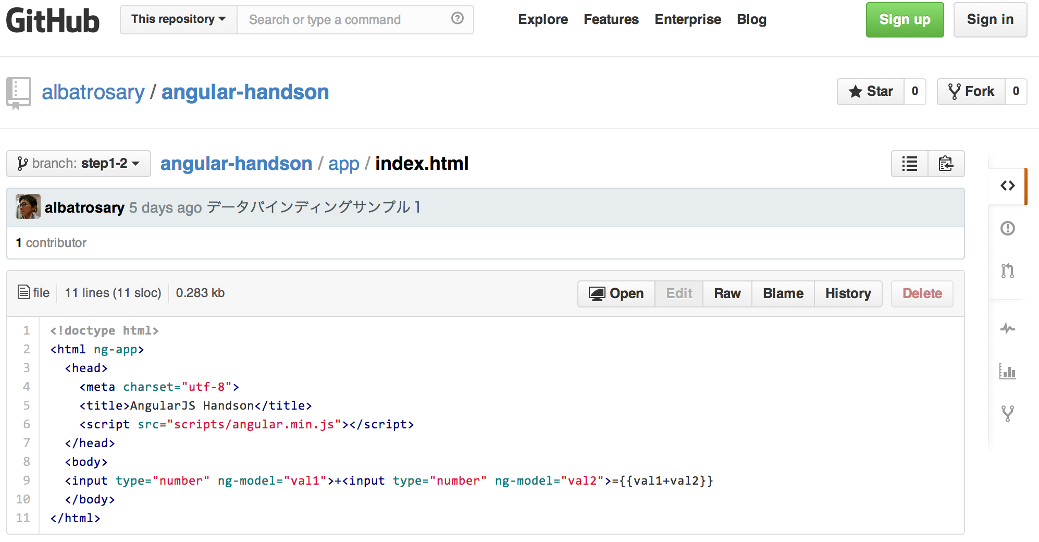Expand the branch step1-2 selector
Screen dimensions: 1039x542
coord(79,164)
